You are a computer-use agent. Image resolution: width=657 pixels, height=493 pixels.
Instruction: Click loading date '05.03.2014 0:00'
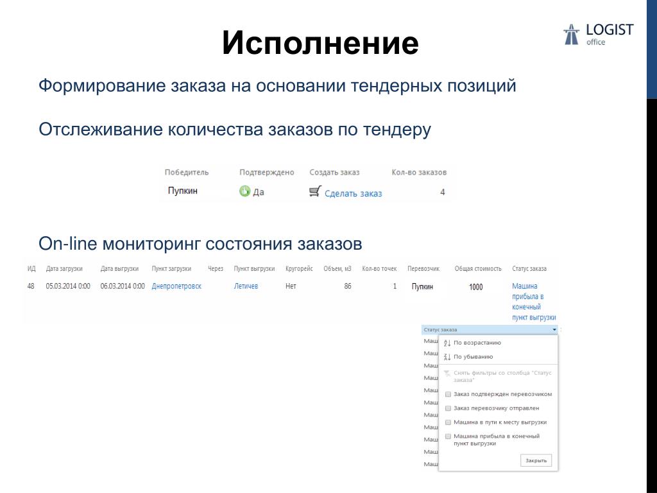(x=68, y=286)
